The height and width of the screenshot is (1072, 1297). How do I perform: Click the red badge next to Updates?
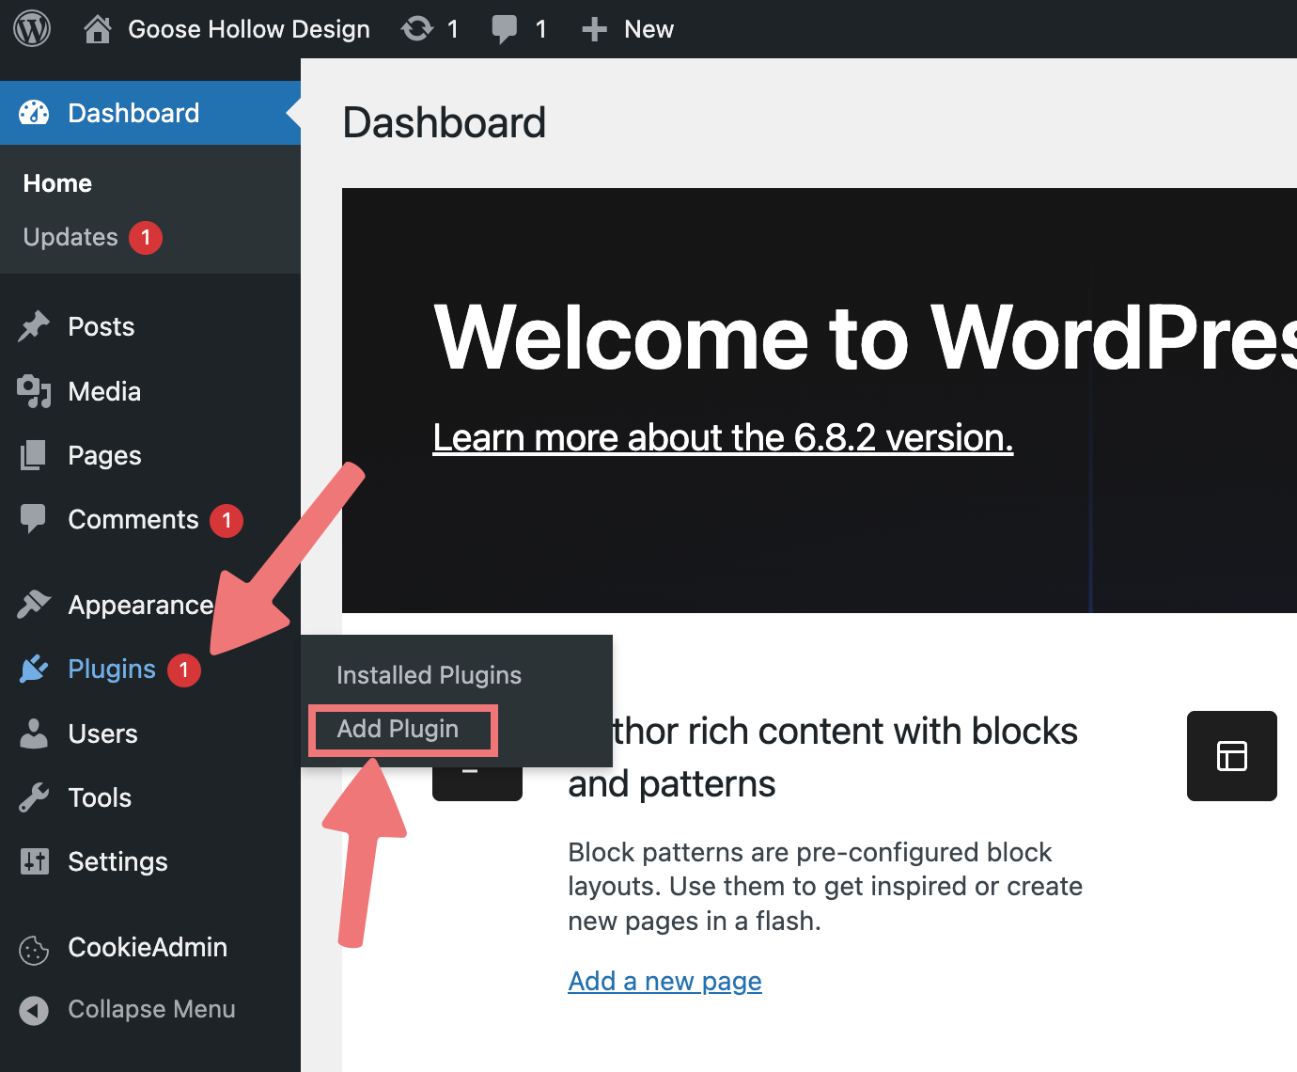146,237
